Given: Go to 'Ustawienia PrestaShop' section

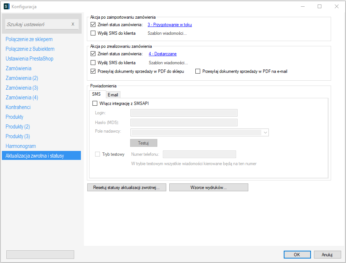Looking at the screenshot, I should (29, 59).
